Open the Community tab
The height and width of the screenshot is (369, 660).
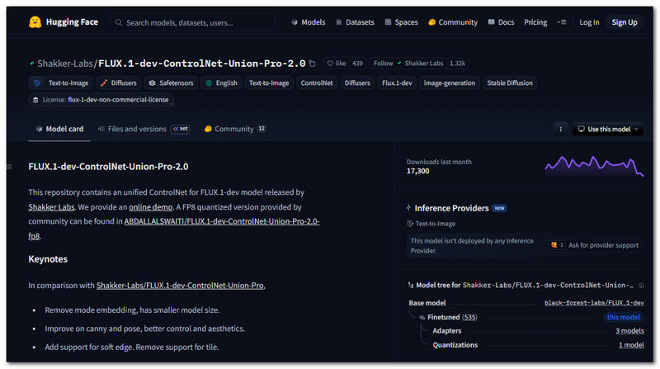pos(234,129)
